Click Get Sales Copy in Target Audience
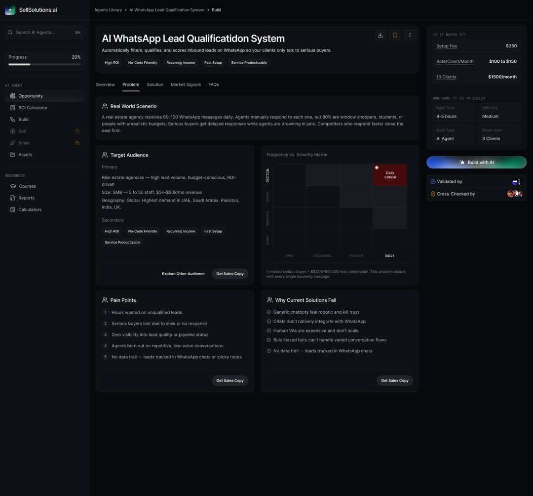The image size is (533, 496). pyautogui.click(x=230, y=274)
